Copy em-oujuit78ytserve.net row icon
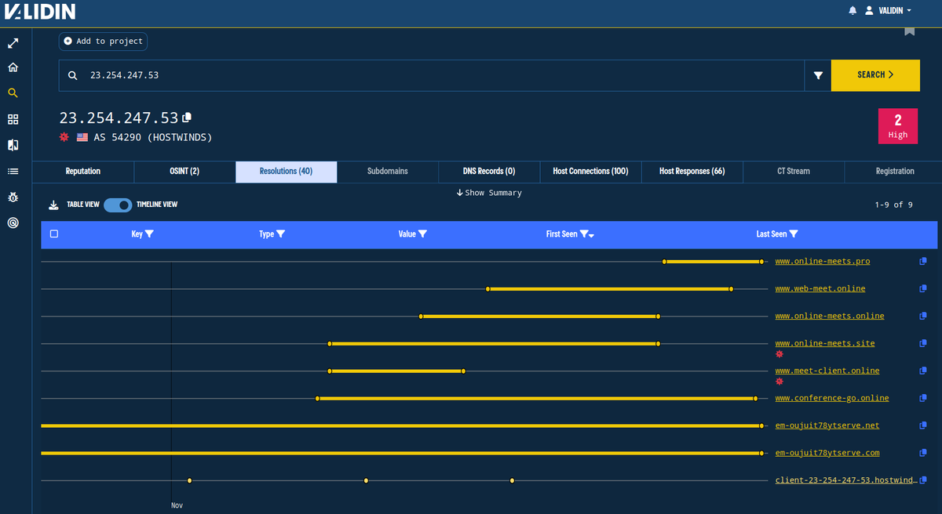The image size is (942, 514). (x=923, y=425)
